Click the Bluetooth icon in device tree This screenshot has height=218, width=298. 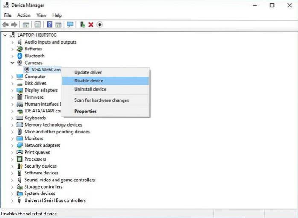coord(20,56)
